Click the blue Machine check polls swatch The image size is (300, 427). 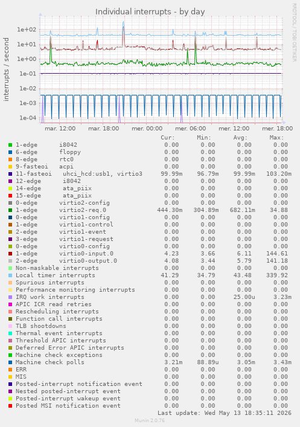(x=10, y=362)
